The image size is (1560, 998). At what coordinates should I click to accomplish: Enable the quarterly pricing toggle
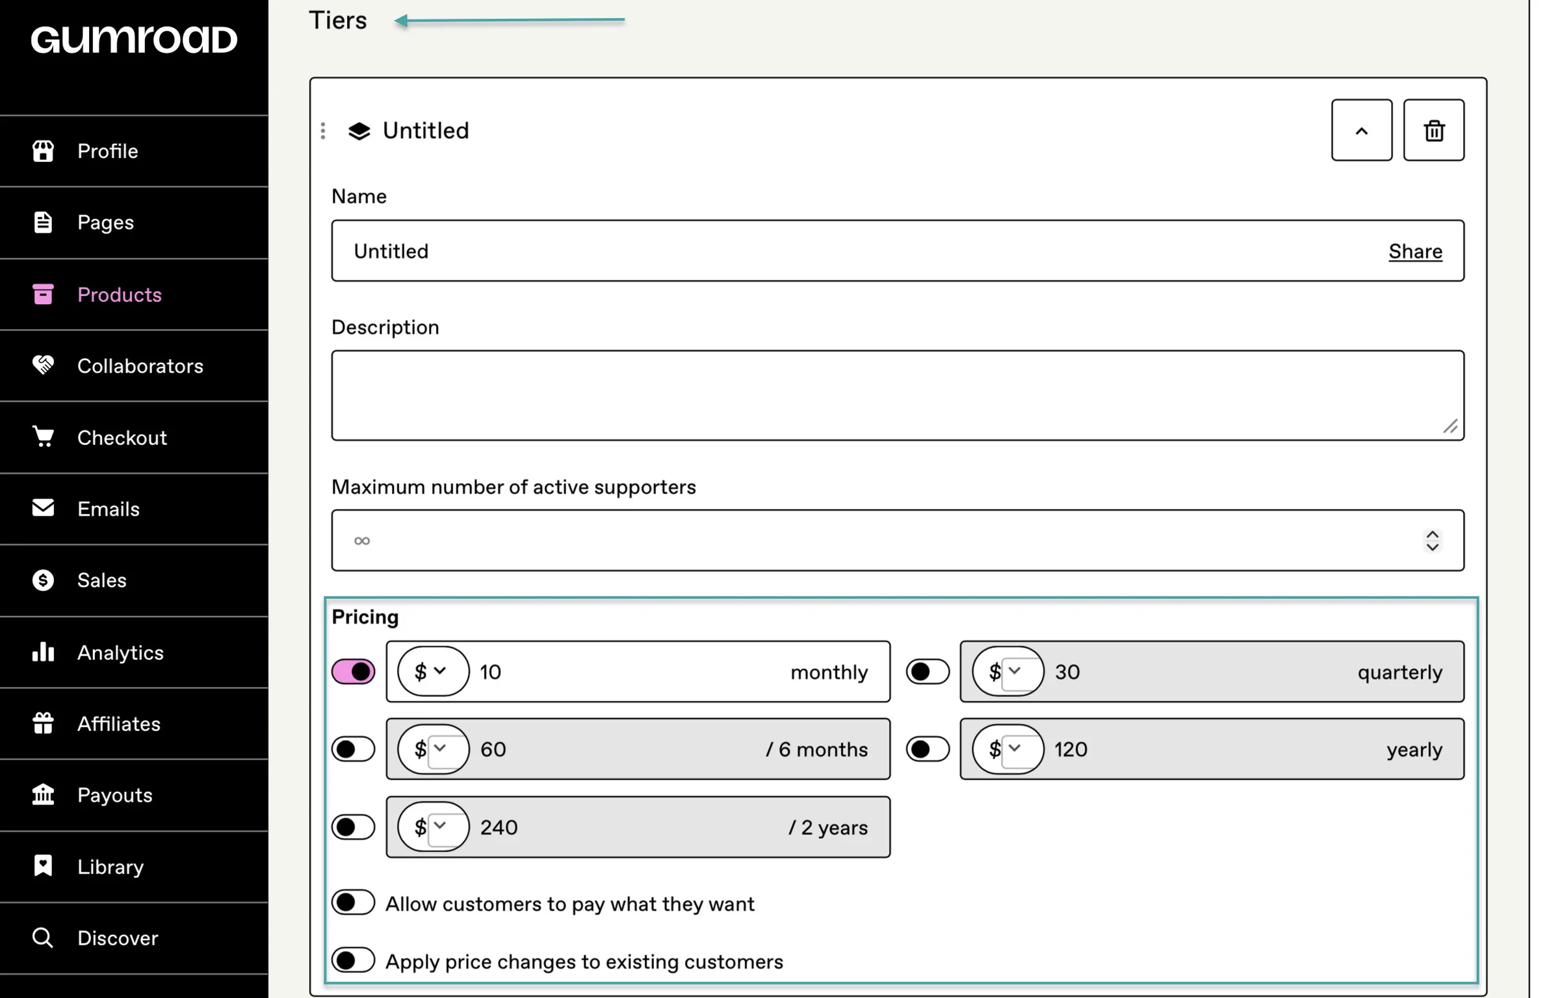pos(928,672)
